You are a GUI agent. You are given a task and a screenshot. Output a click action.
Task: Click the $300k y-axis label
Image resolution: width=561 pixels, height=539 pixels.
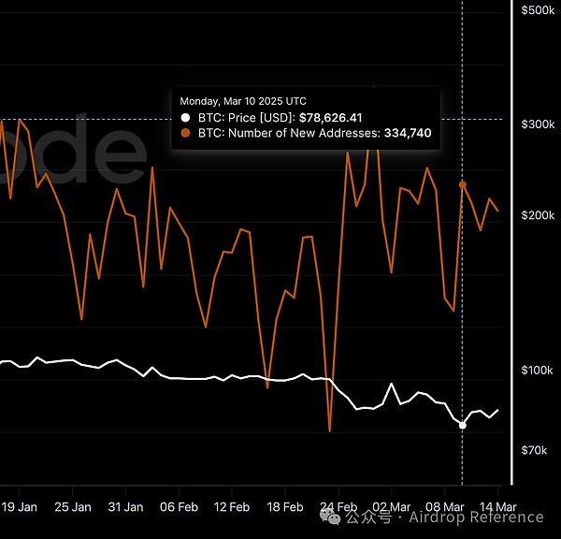pos(538,124)
